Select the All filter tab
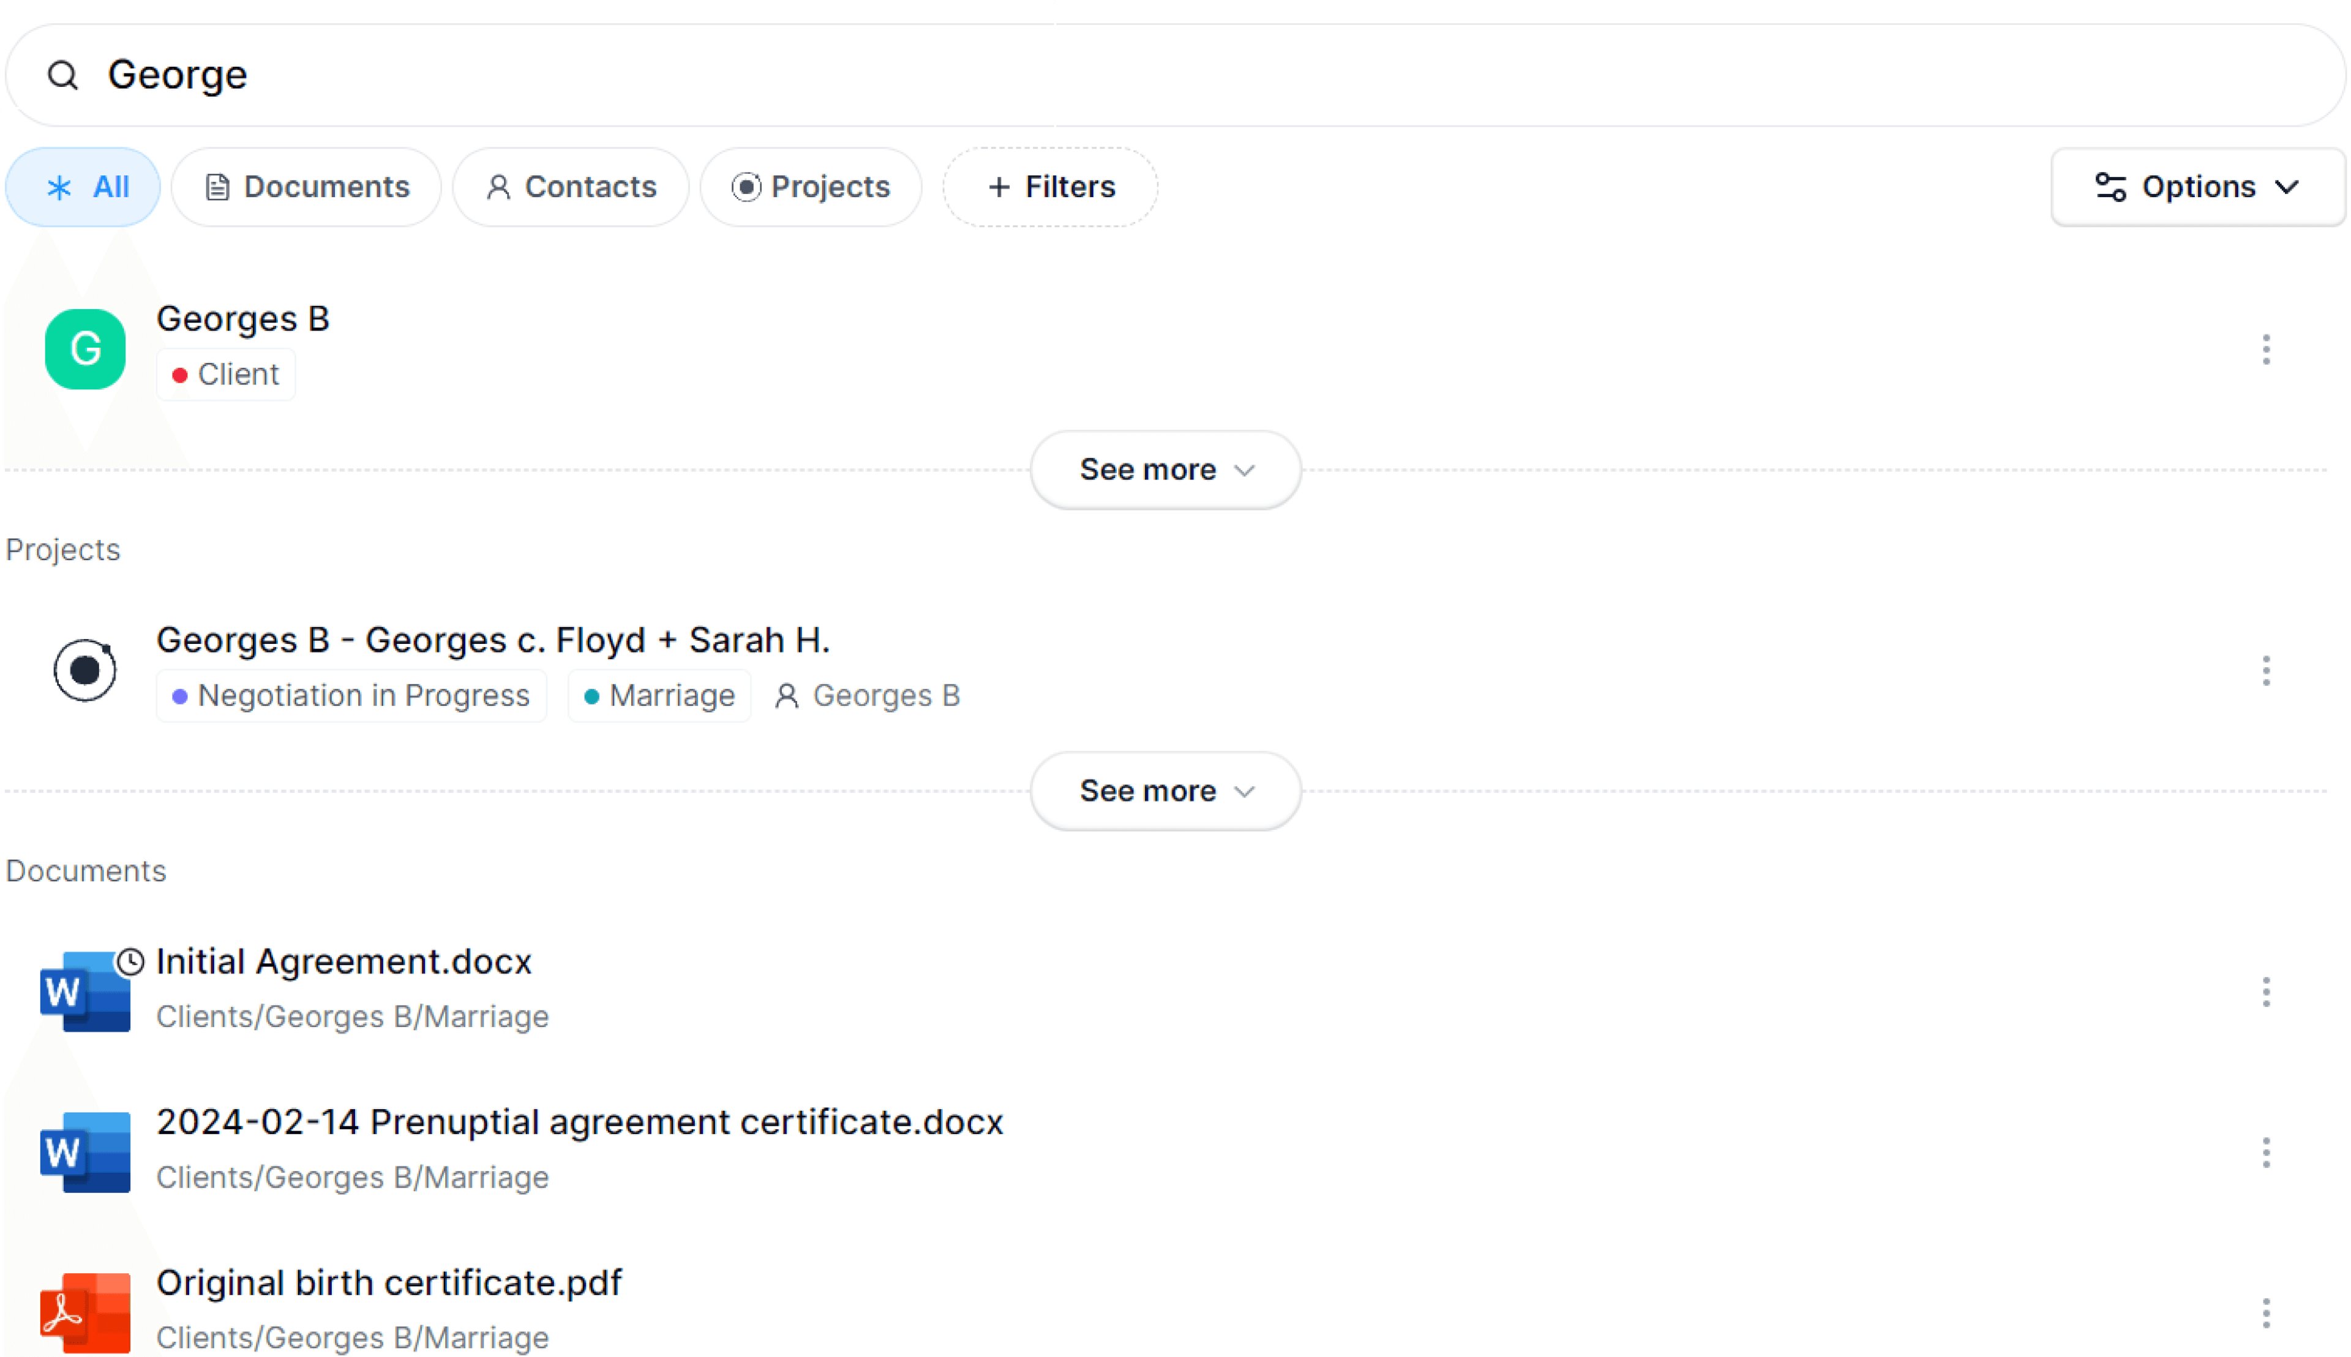This screenshot has width=2351, height=1357. (x=84, y=187)
